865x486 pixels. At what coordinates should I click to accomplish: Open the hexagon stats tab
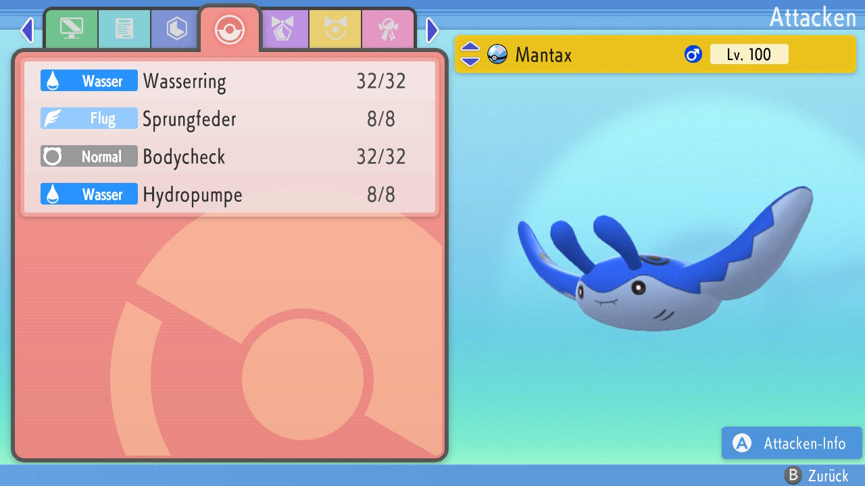coord(176,29)
